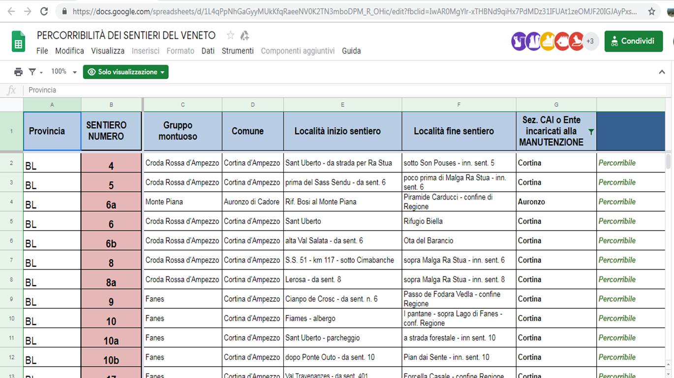Select sentiero number cell 6a

(111, 202)
